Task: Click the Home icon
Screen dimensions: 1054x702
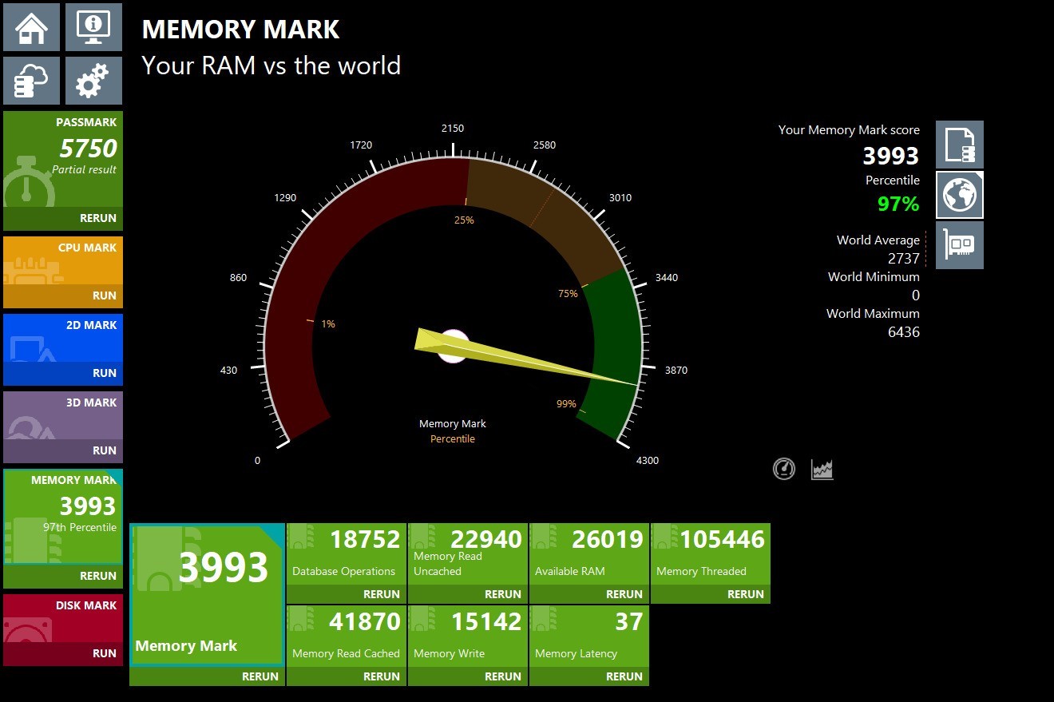Action: (32, 27)
